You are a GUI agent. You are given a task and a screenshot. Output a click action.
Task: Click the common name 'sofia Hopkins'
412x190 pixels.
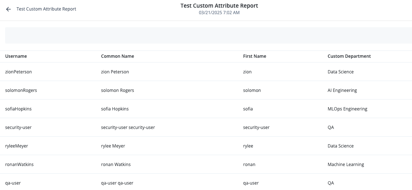[115, 109]
